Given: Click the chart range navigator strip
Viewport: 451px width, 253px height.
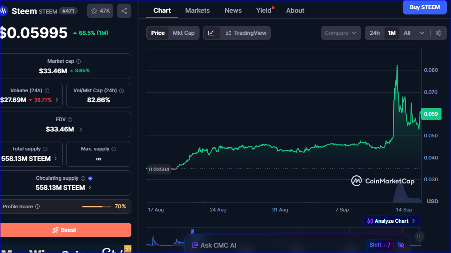Looking at the screenshot, I should pos(284,237).
